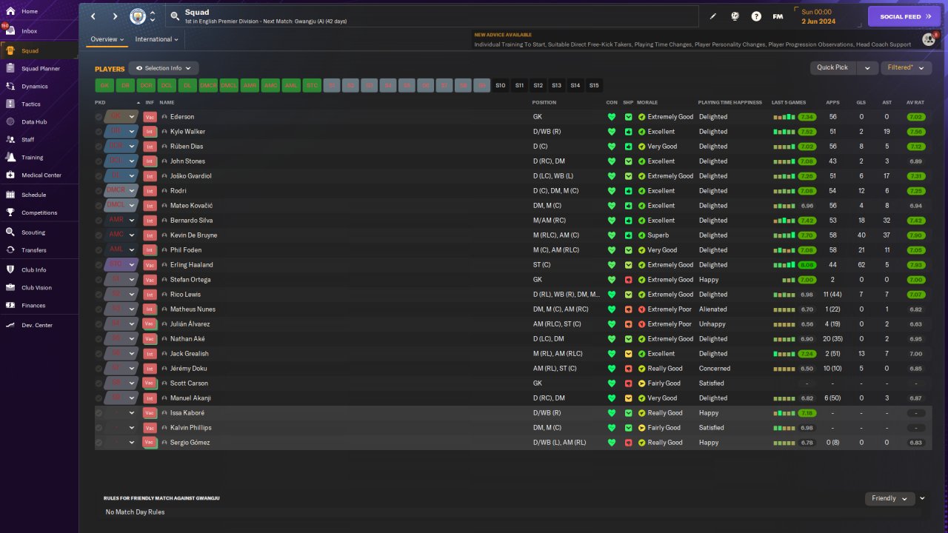Toggle the pick checkbox for Erling Haaland
The image size is (948, 533).
pyautogui.click(x=99, y=265)
